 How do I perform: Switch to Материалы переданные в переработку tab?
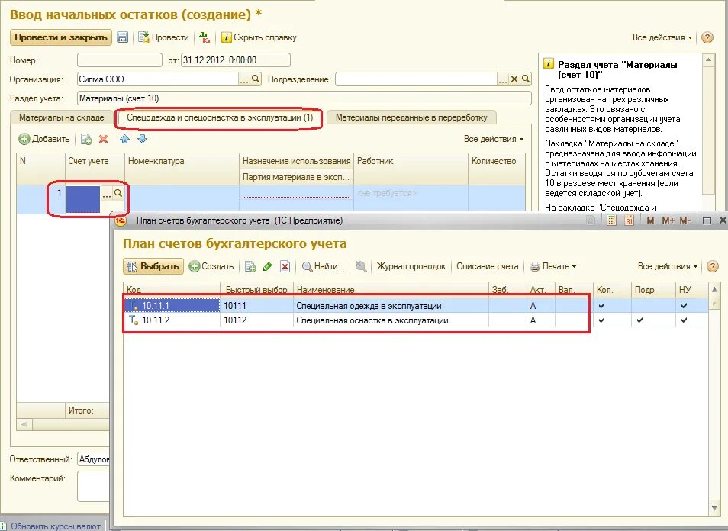(x=411, y=118)
